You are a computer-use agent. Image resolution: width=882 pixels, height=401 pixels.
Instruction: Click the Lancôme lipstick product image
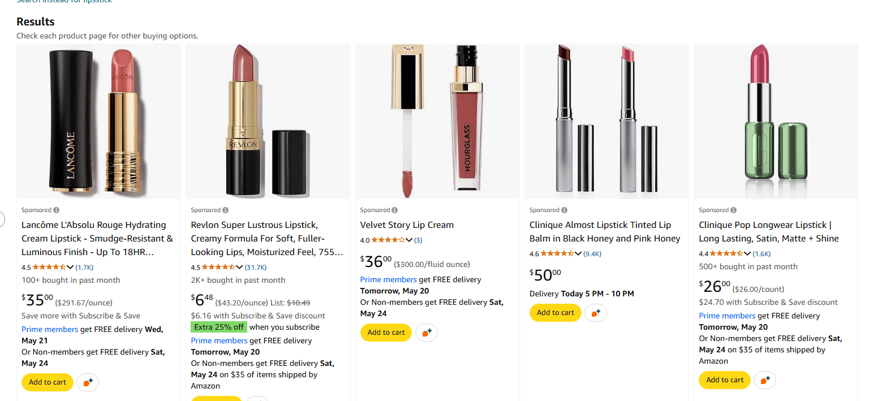click(98, 121)
